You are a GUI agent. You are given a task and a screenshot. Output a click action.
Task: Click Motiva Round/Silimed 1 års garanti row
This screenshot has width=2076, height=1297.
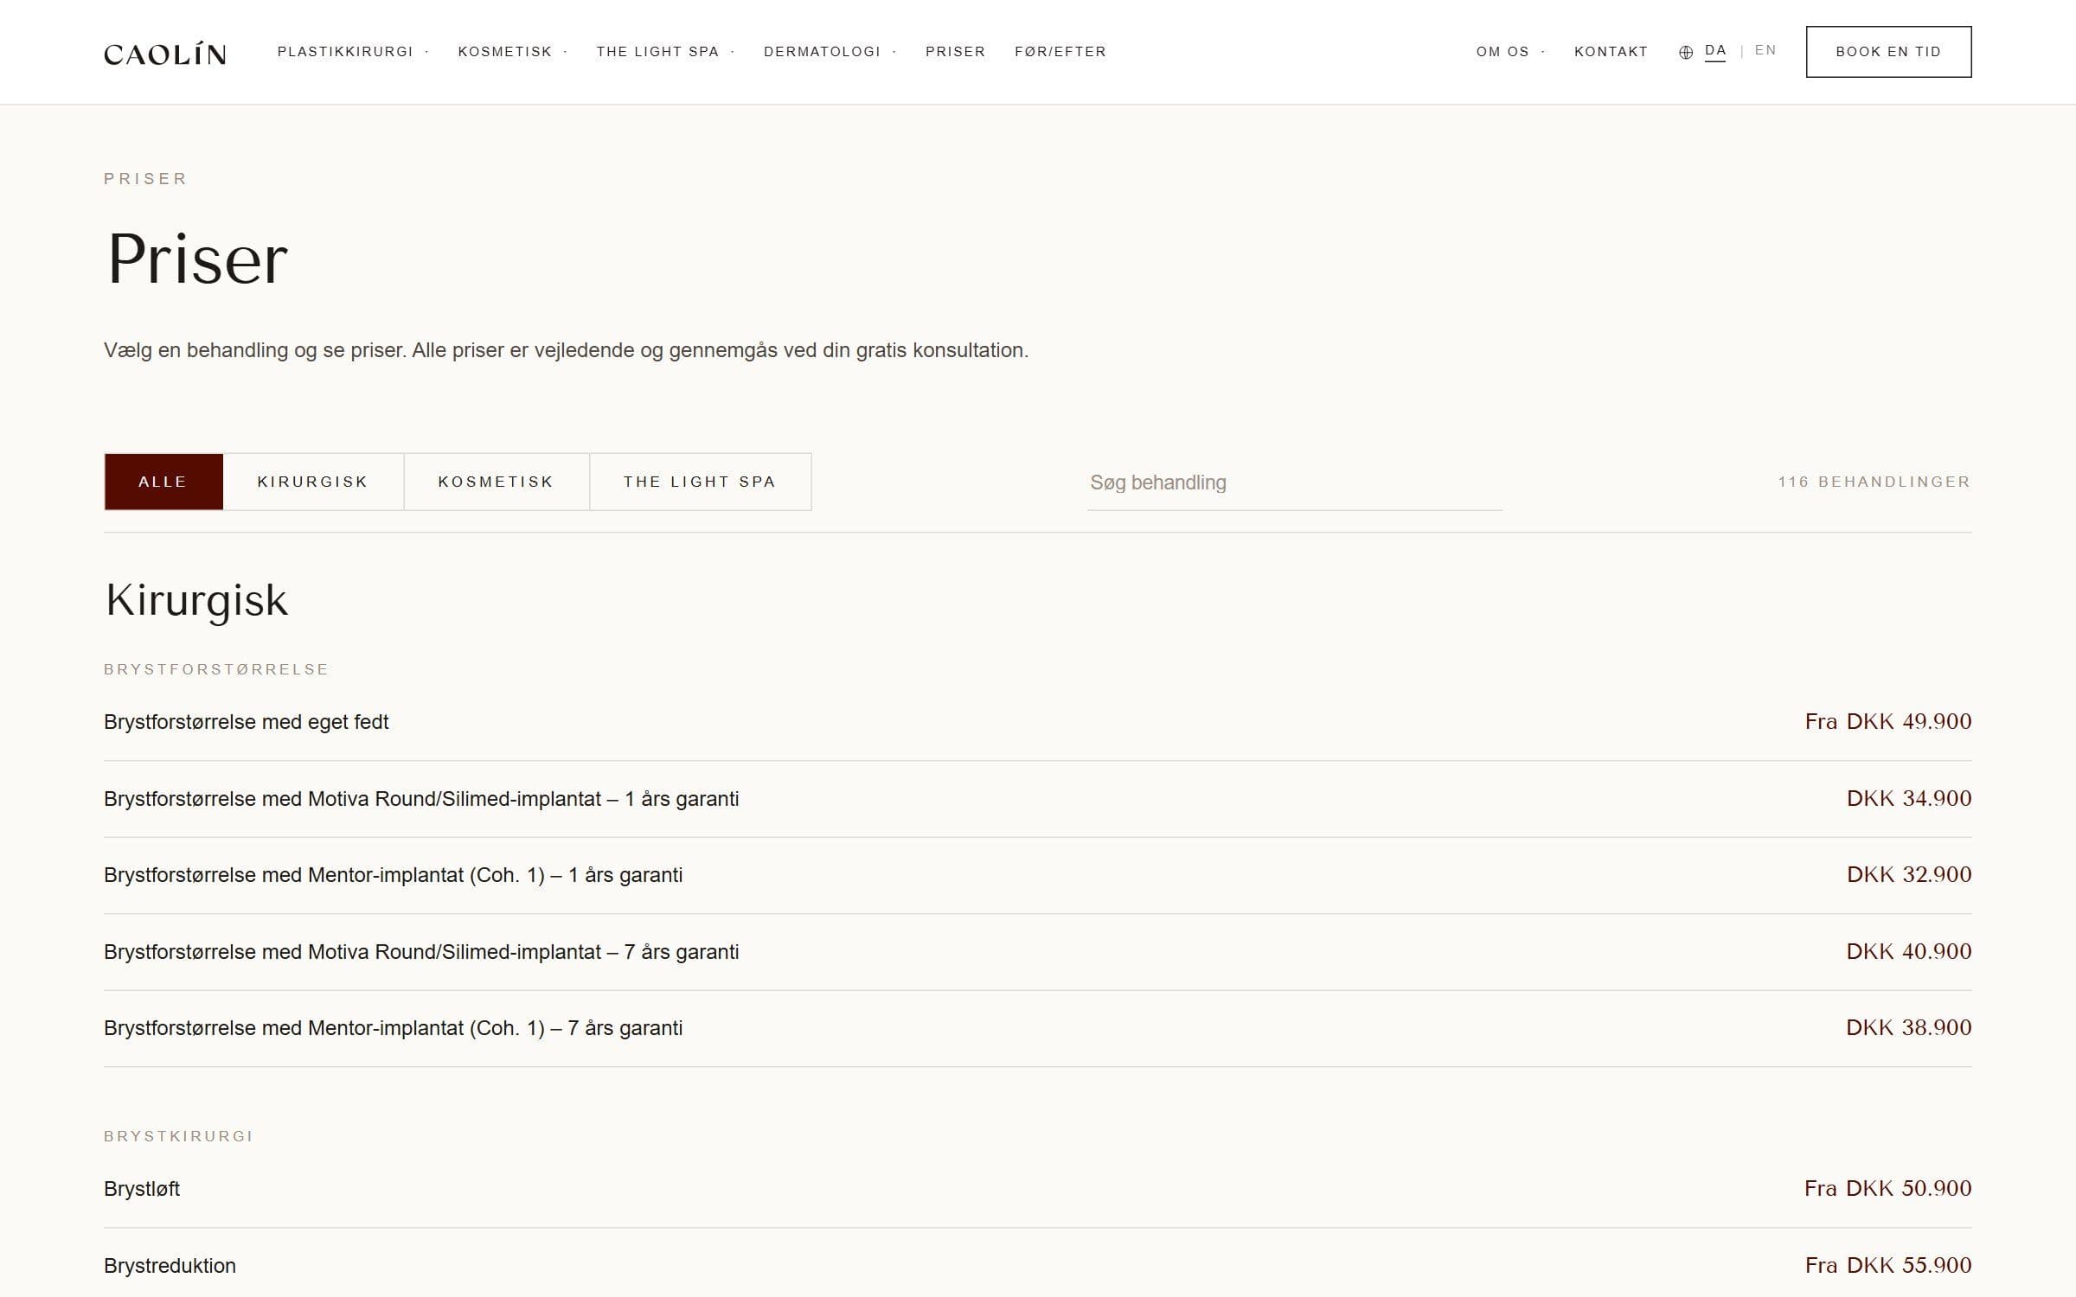pos(1038,799)
